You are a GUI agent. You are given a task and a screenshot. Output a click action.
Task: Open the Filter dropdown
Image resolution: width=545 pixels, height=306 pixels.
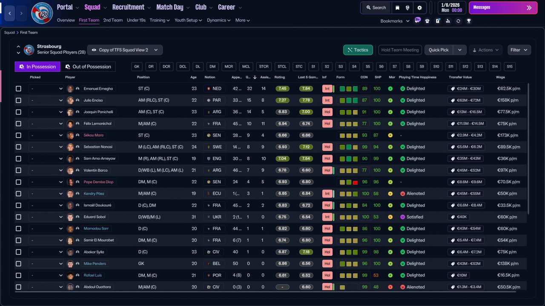pyautogui.click(x=519, y=50)
